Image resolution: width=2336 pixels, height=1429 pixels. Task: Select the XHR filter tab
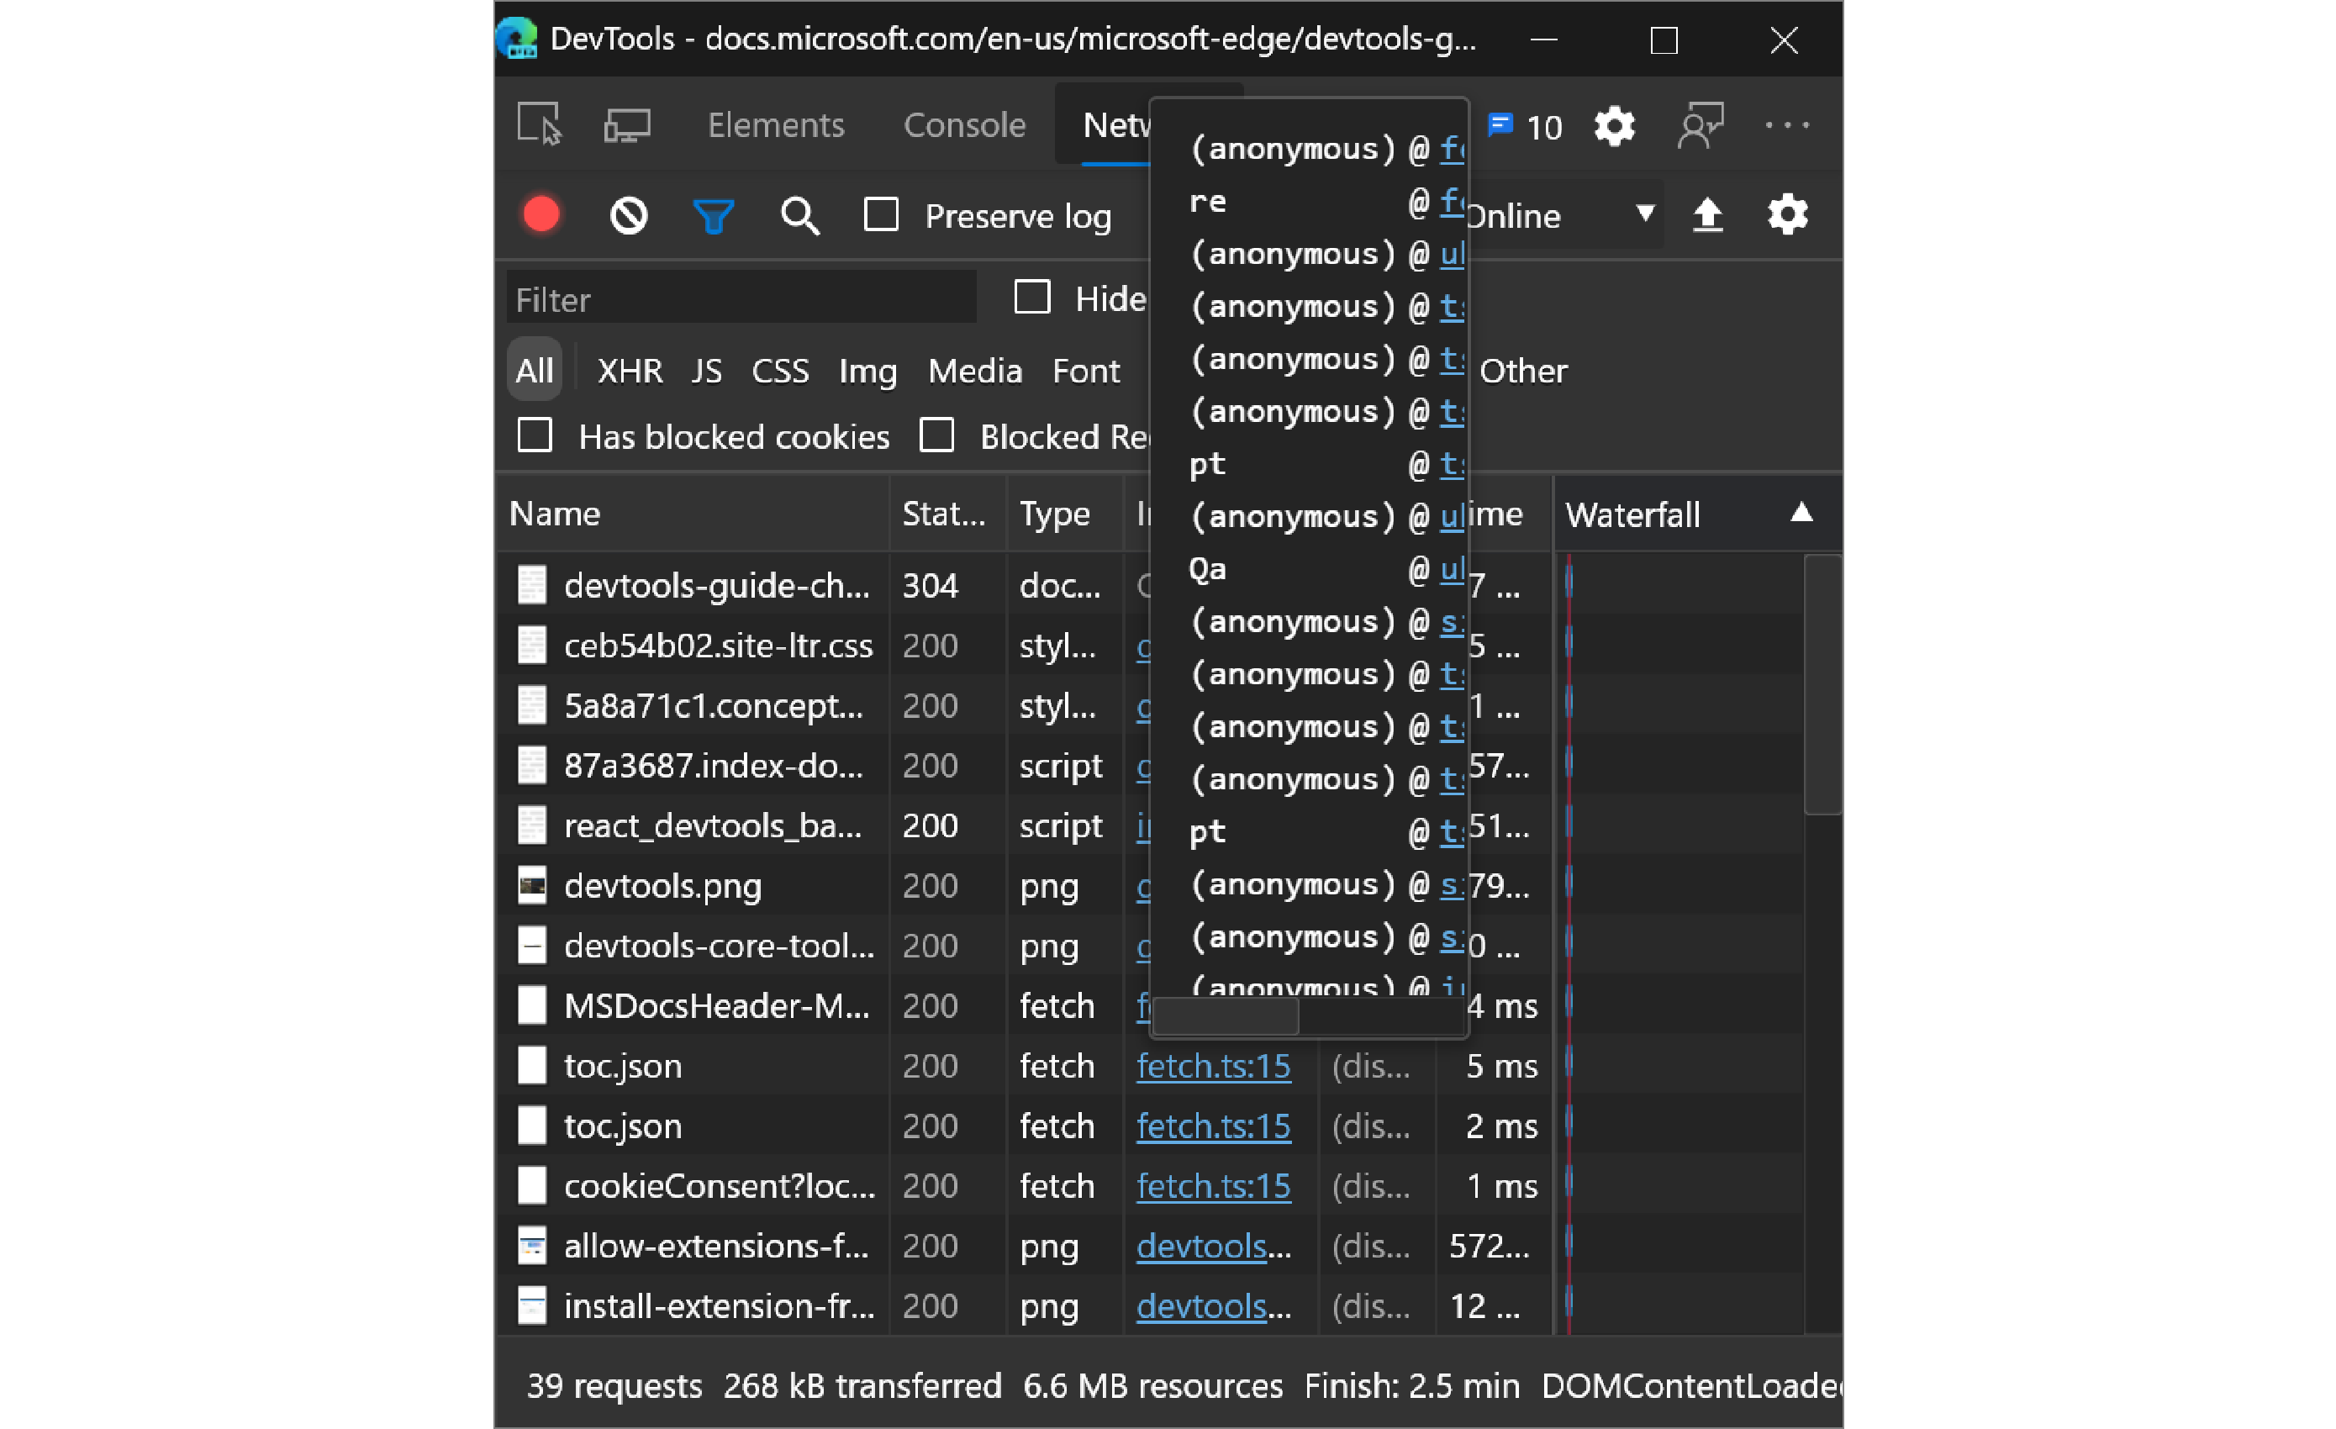[627, 371]
